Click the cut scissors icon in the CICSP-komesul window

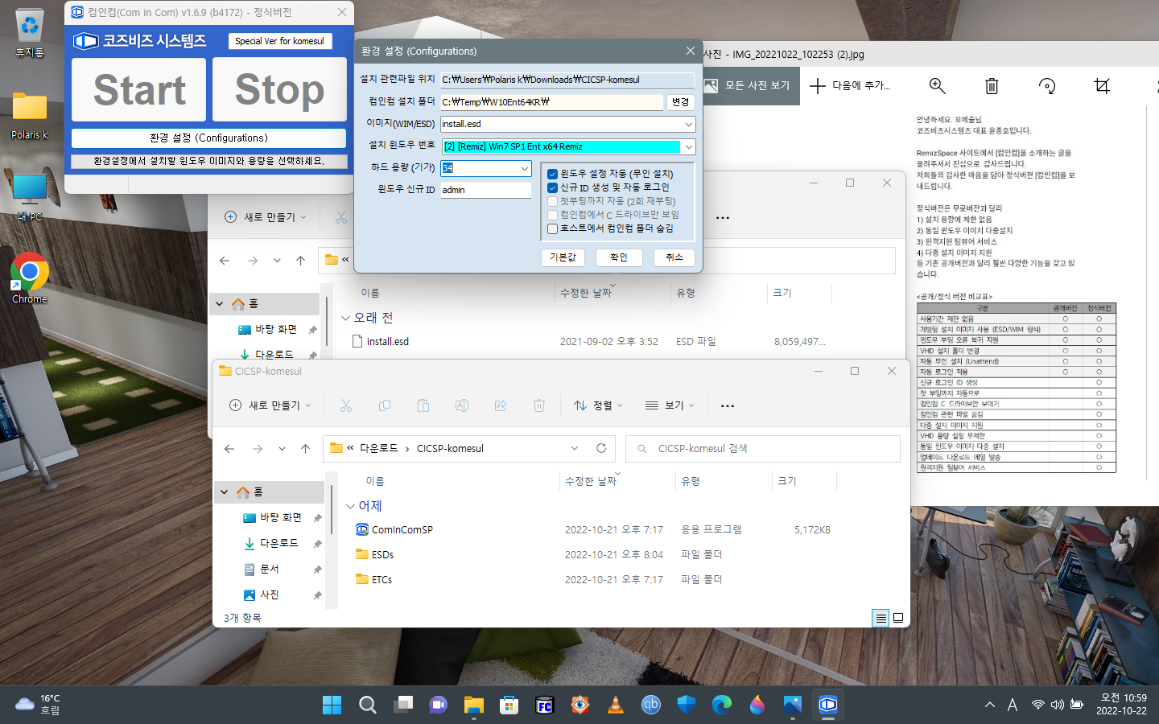[x=346, y=405]
